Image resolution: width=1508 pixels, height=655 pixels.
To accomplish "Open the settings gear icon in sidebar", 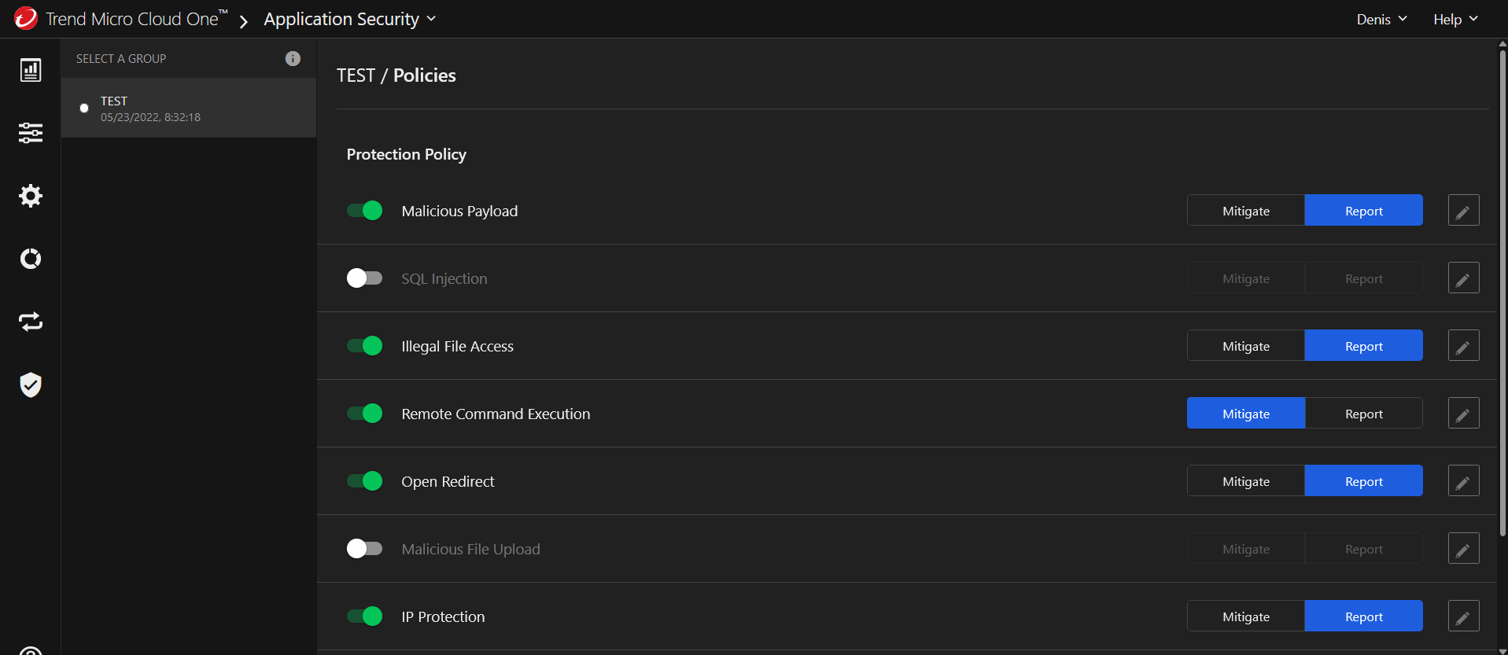I will click(x=31, y=196).
